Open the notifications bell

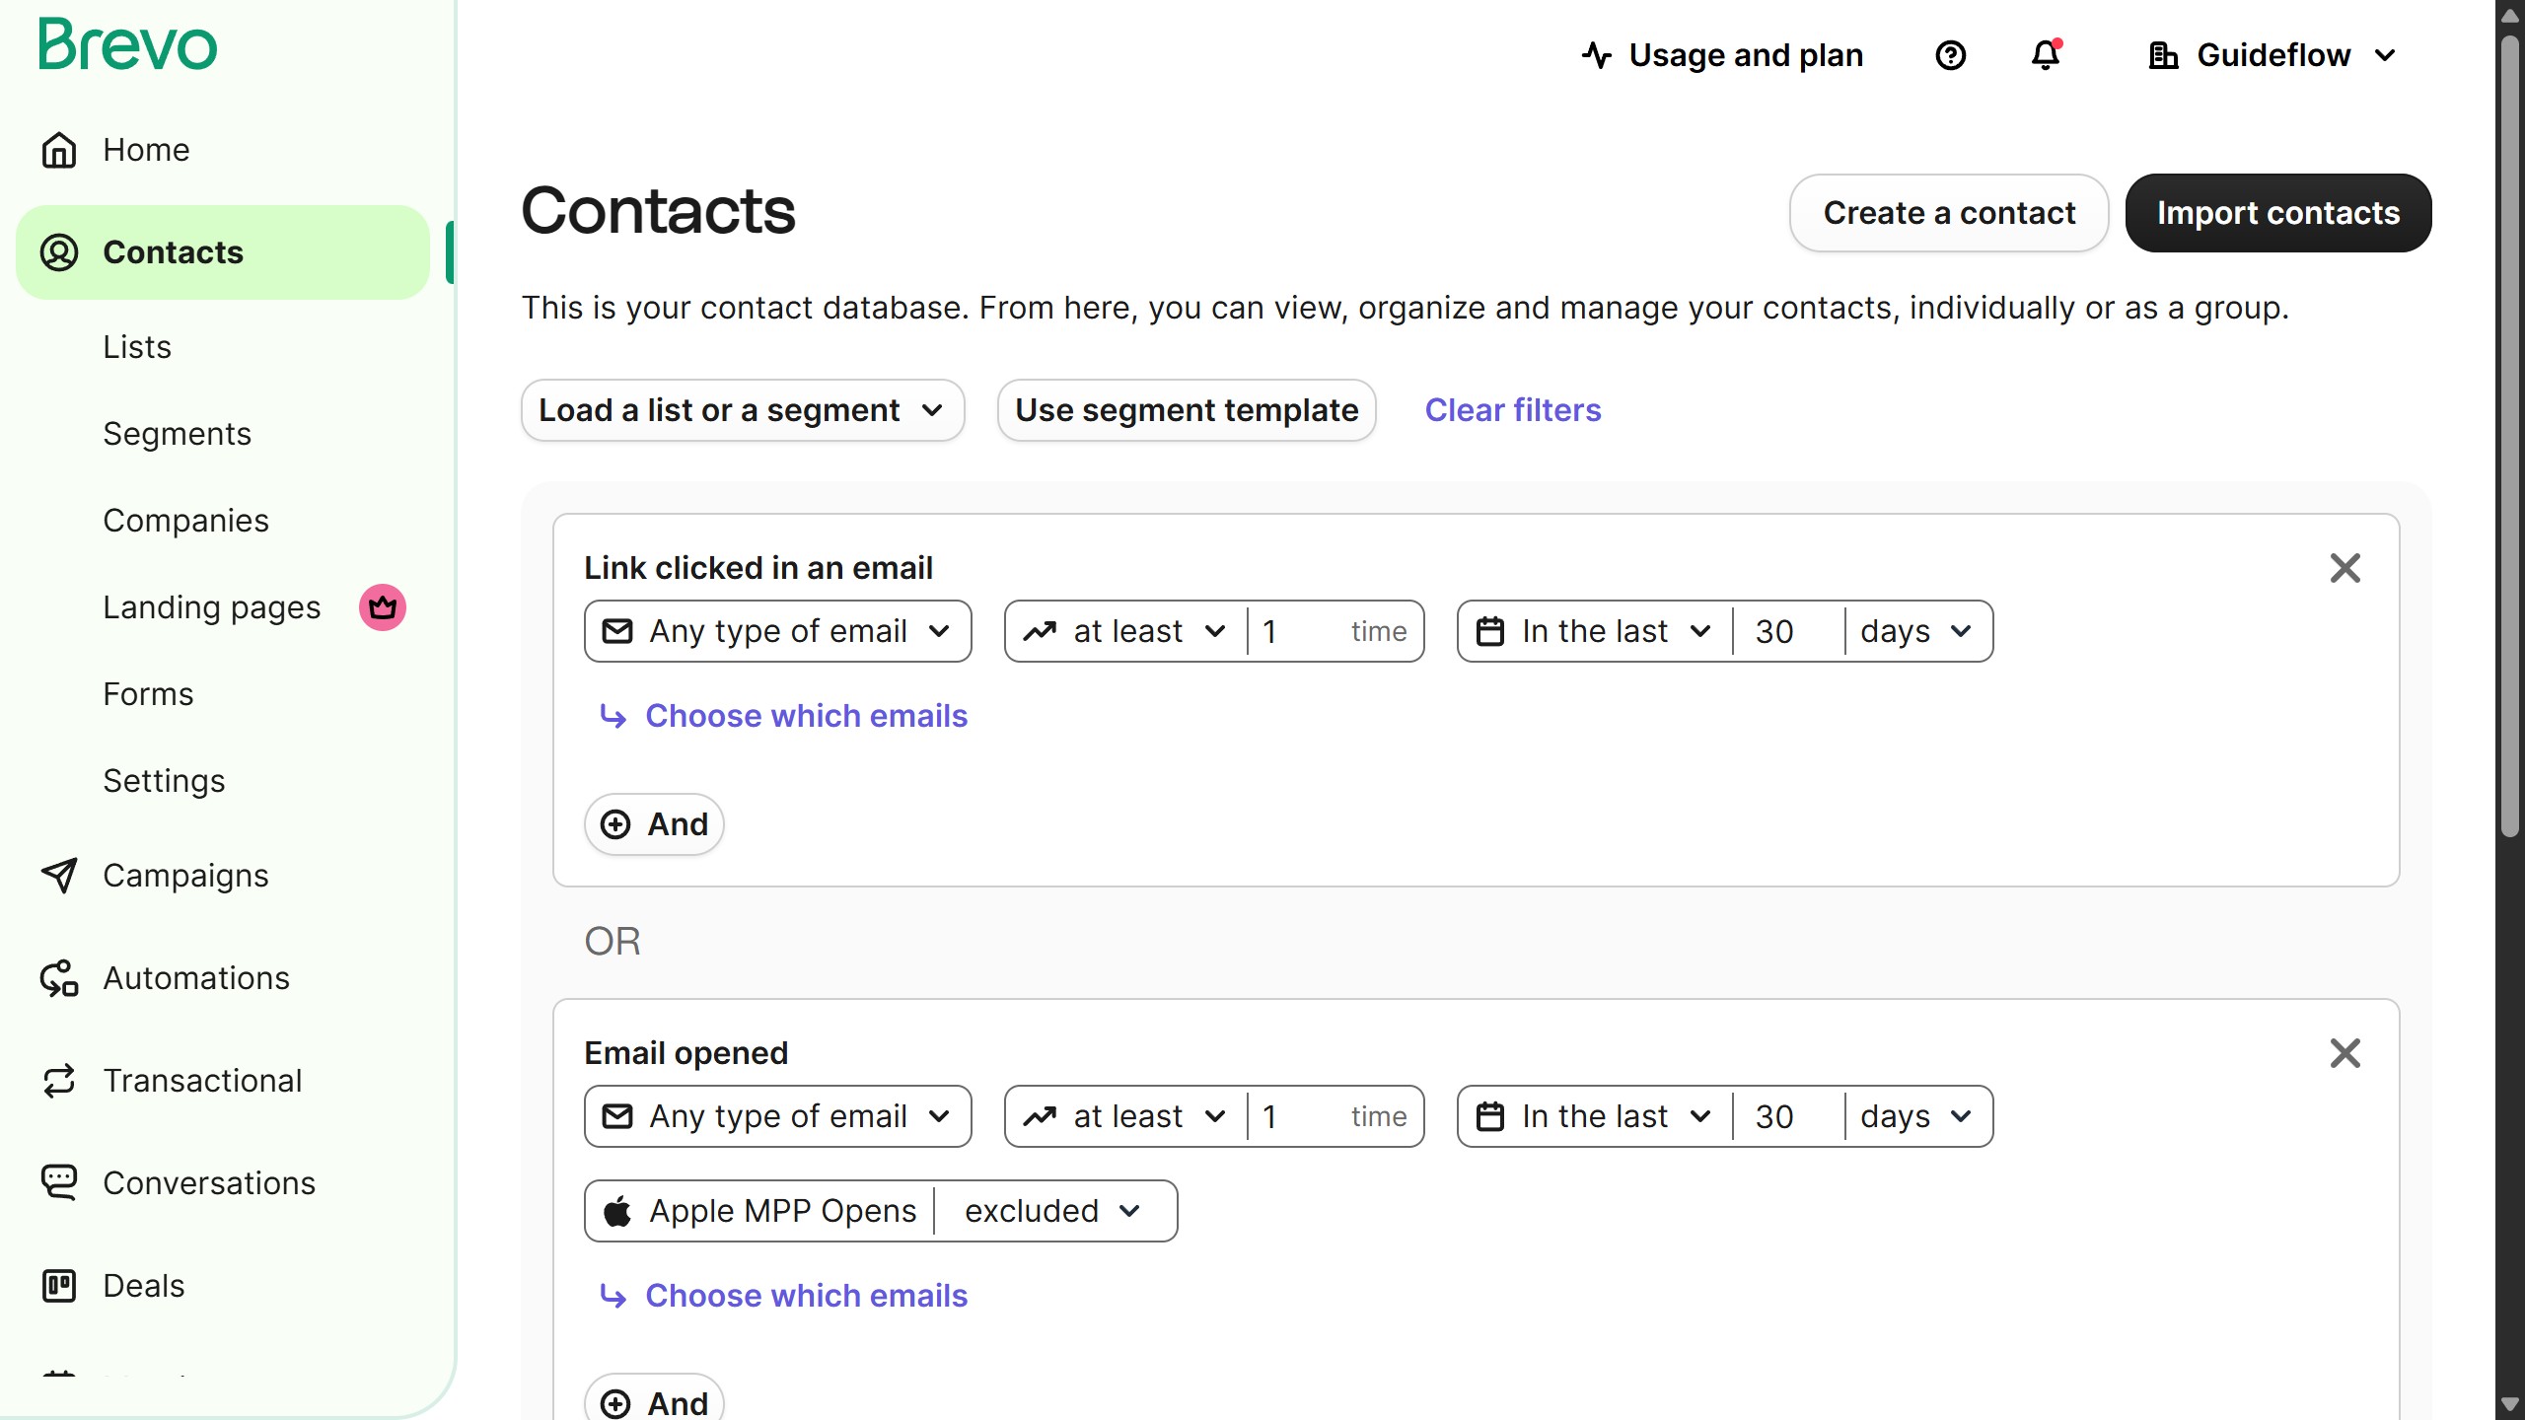[x=2046, y=55]
